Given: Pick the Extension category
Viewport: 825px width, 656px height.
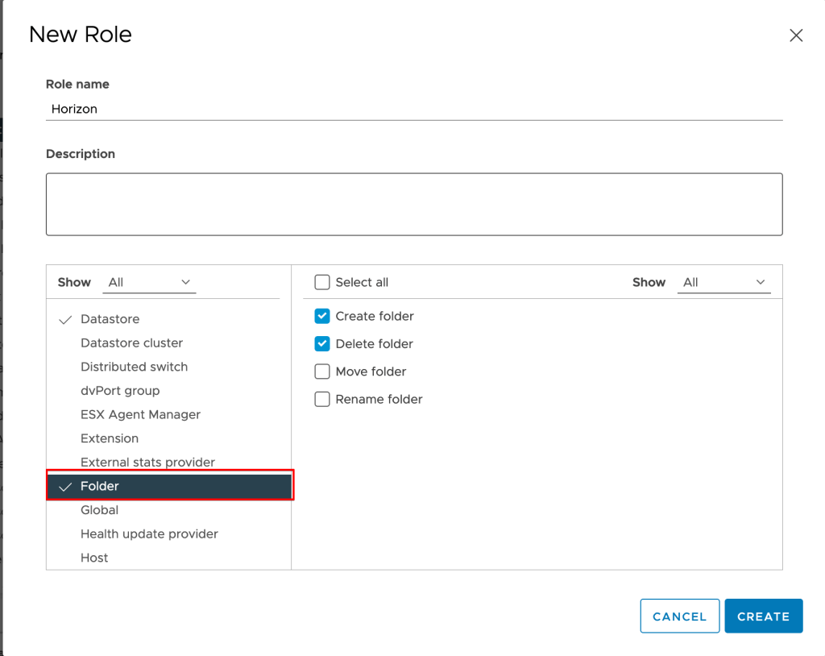Looking at the screenshot, I should [110, 438].
